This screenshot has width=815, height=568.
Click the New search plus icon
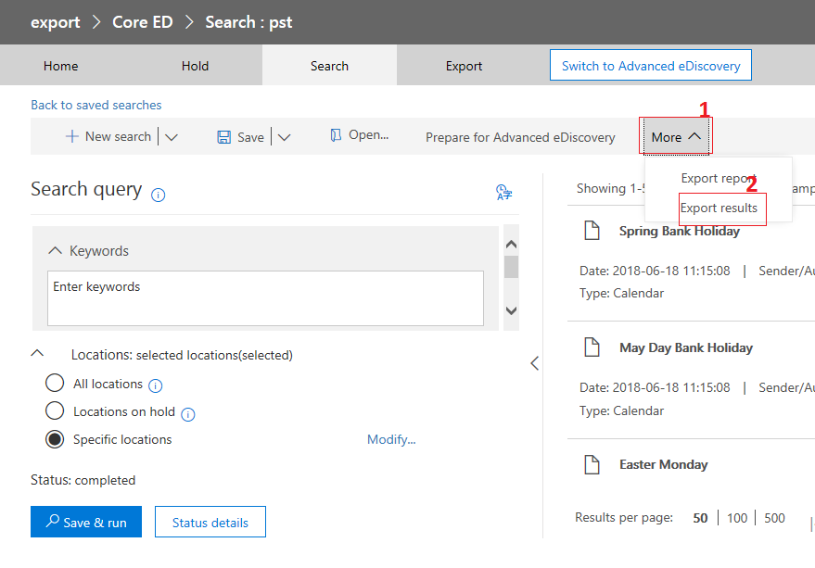click(x=71, y=137)
